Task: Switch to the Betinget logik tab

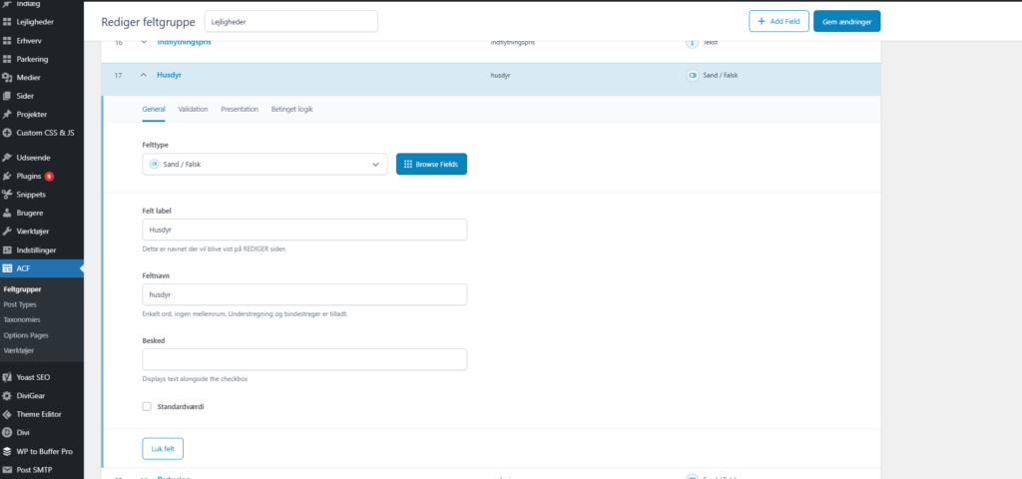Action: tap(292, 109)
